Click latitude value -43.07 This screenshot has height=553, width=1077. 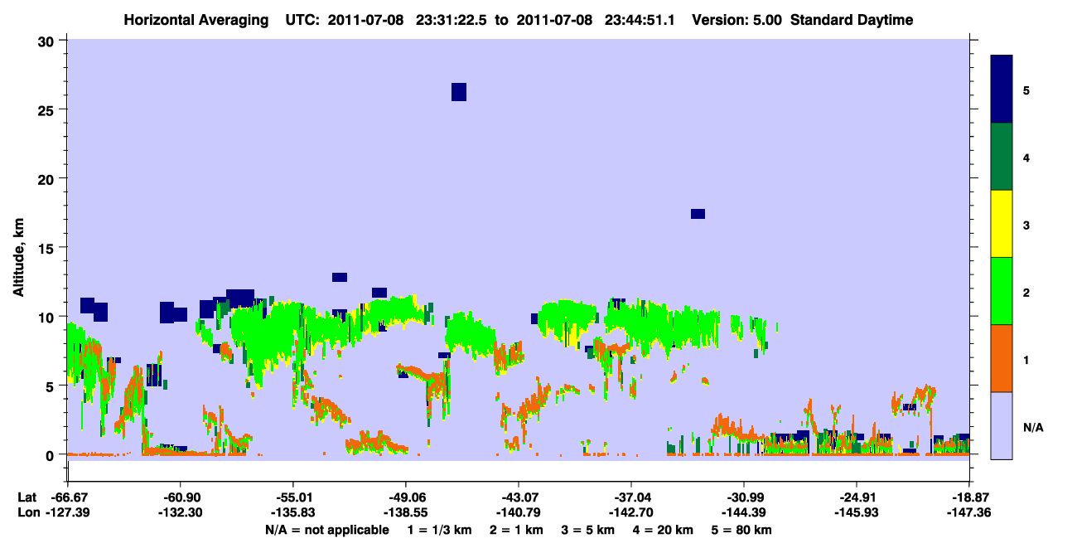click(518, 497)
